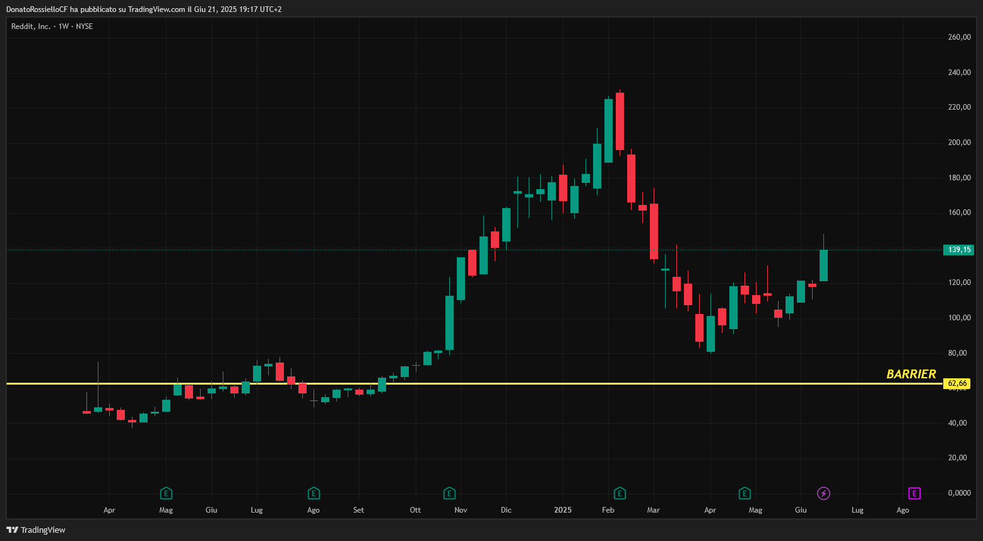Viewport: 983px width, 541px height.
Task: Click the Feb month label on time axis
Action: (x=608, y=510)
